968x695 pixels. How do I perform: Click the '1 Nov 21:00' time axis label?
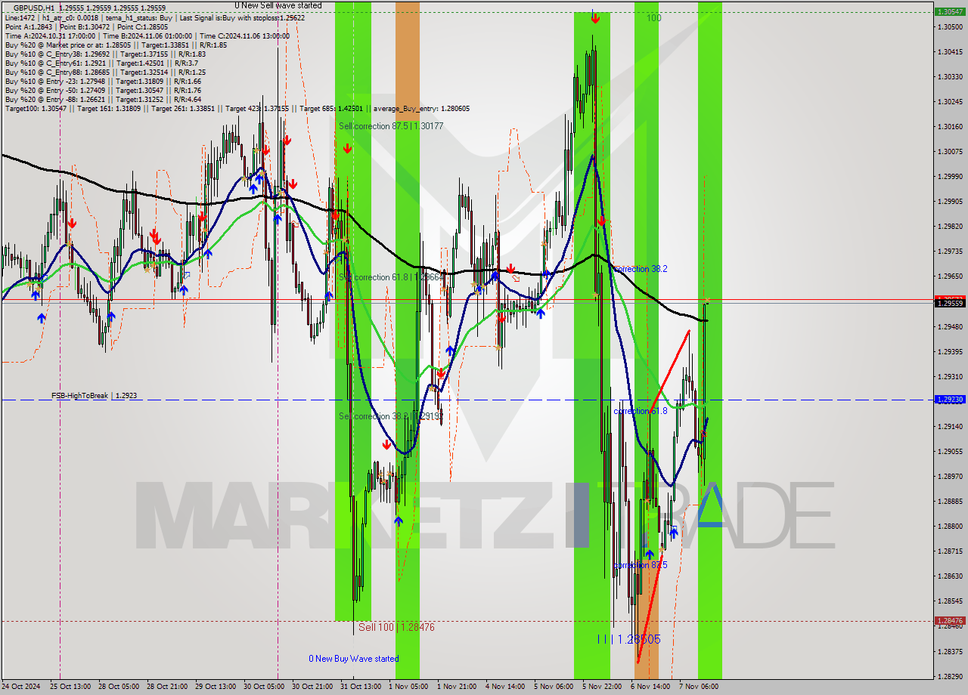pos(457,687)
